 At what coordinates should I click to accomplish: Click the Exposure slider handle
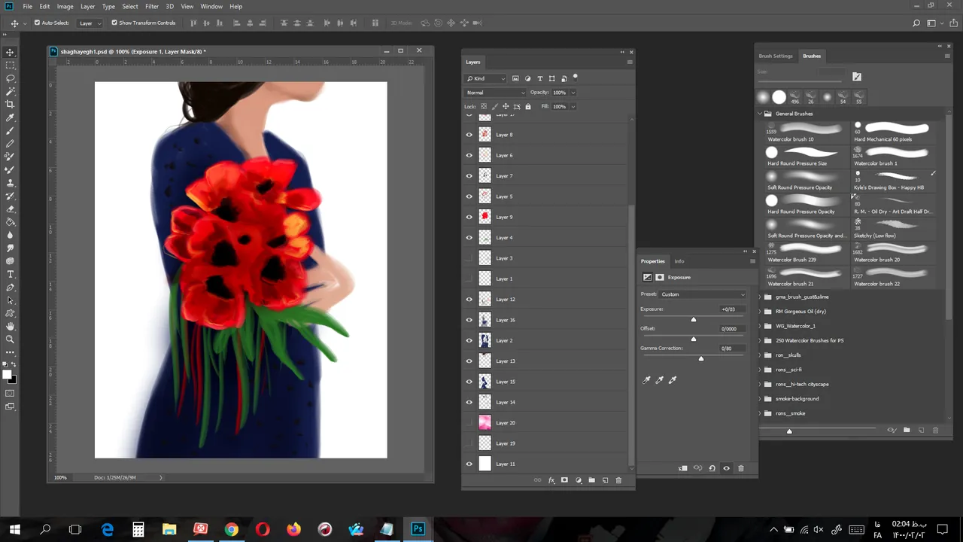pyautogui.click(x=694, y=319)
